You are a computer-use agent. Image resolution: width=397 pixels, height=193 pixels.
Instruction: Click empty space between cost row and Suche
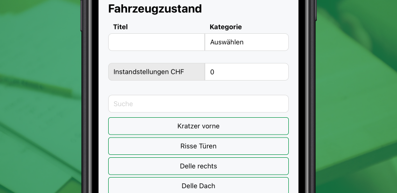(198, 87)
